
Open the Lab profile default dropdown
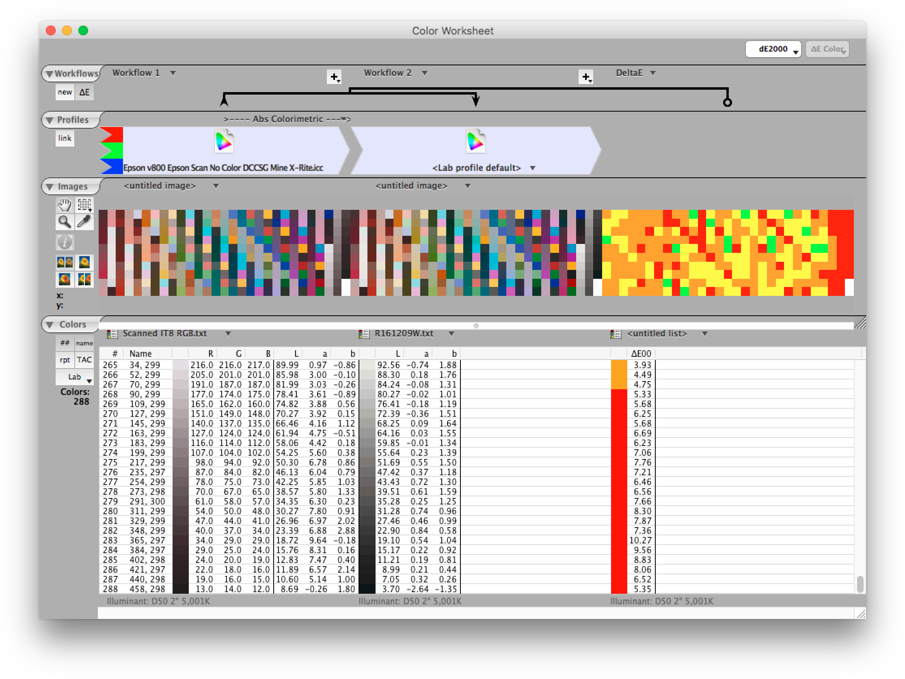532,168
